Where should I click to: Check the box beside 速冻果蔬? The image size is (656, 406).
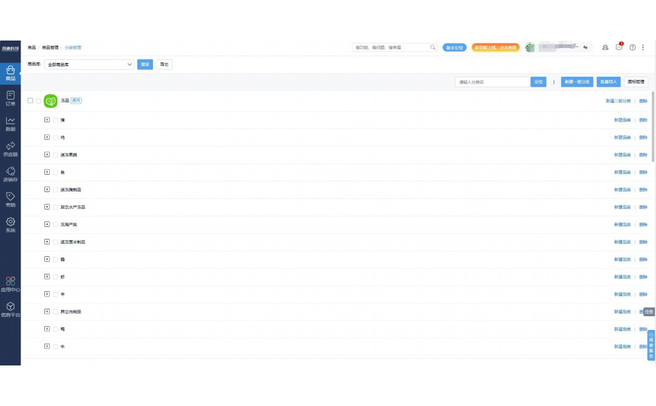(56, 155)
